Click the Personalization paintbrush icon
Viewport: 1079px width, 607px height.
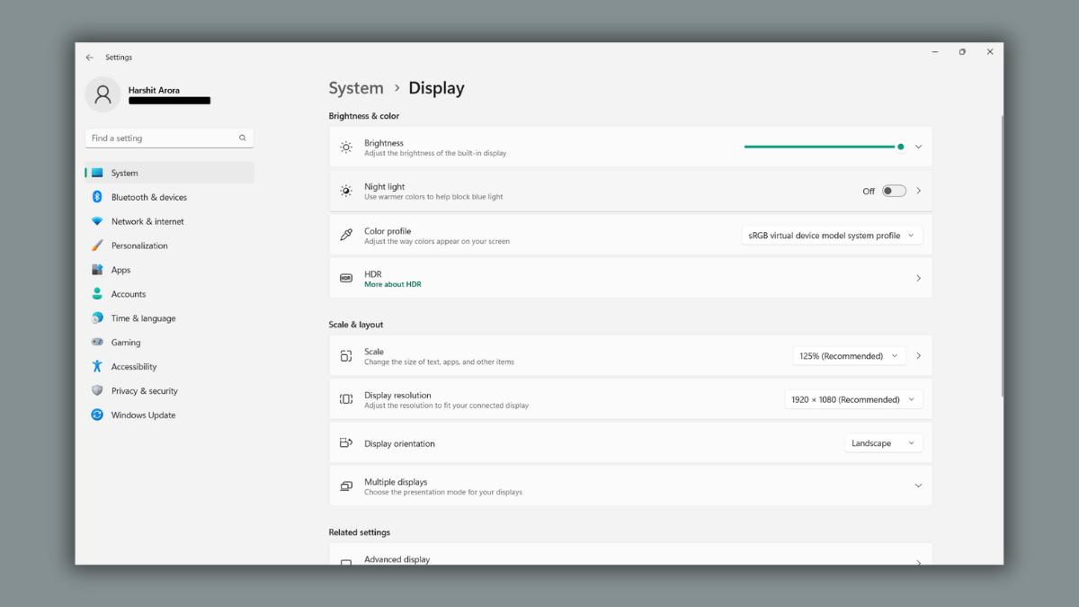pyautogui.click(x=97, y=245)
